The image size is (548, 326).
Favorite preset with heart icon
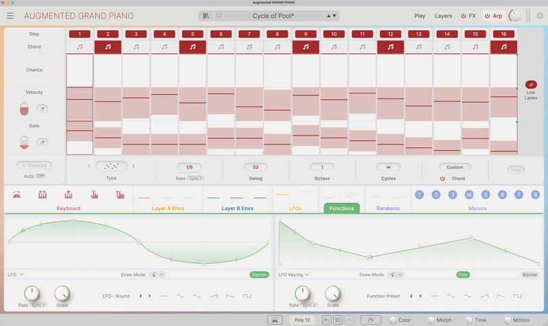tap(219, 16)
